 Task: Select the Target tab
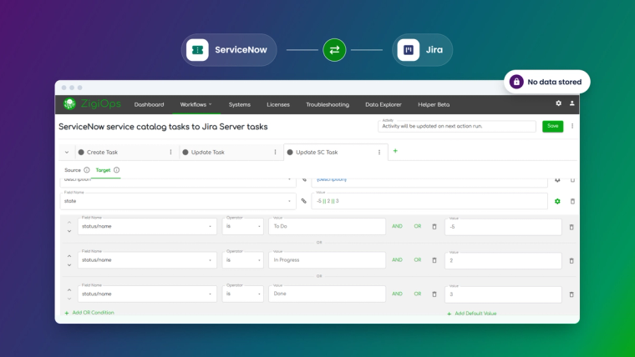coord(103,170)
